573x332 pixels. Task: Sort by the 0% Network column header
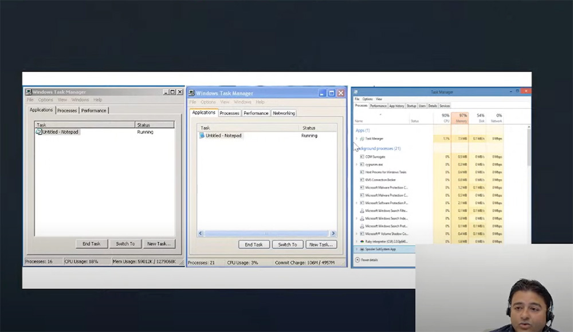pyautogui.click(x=495, y=118)
